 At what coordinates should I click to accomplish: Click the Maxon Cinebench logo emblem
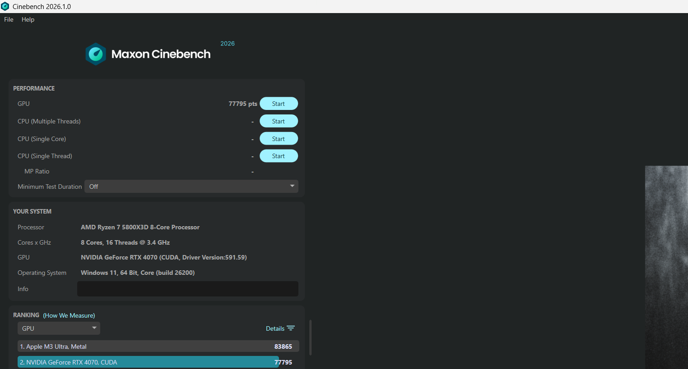coord(96,54)
